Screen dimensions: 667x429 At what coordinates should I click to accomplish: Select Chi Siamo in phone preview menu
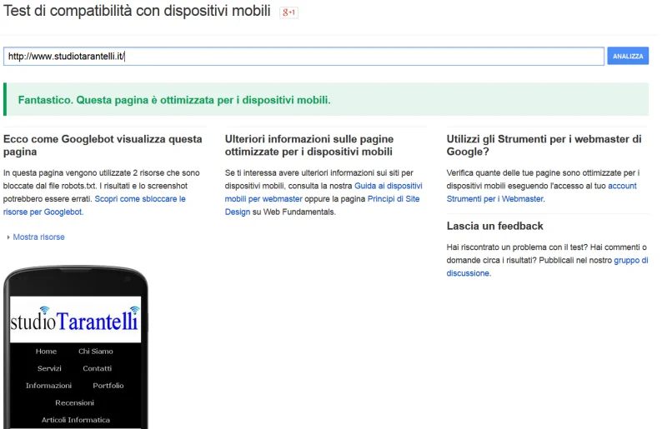96,352
